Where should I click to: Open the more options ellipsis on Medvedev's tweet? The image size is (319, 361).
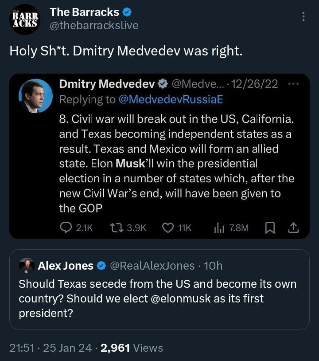click(x=293, y=84)
